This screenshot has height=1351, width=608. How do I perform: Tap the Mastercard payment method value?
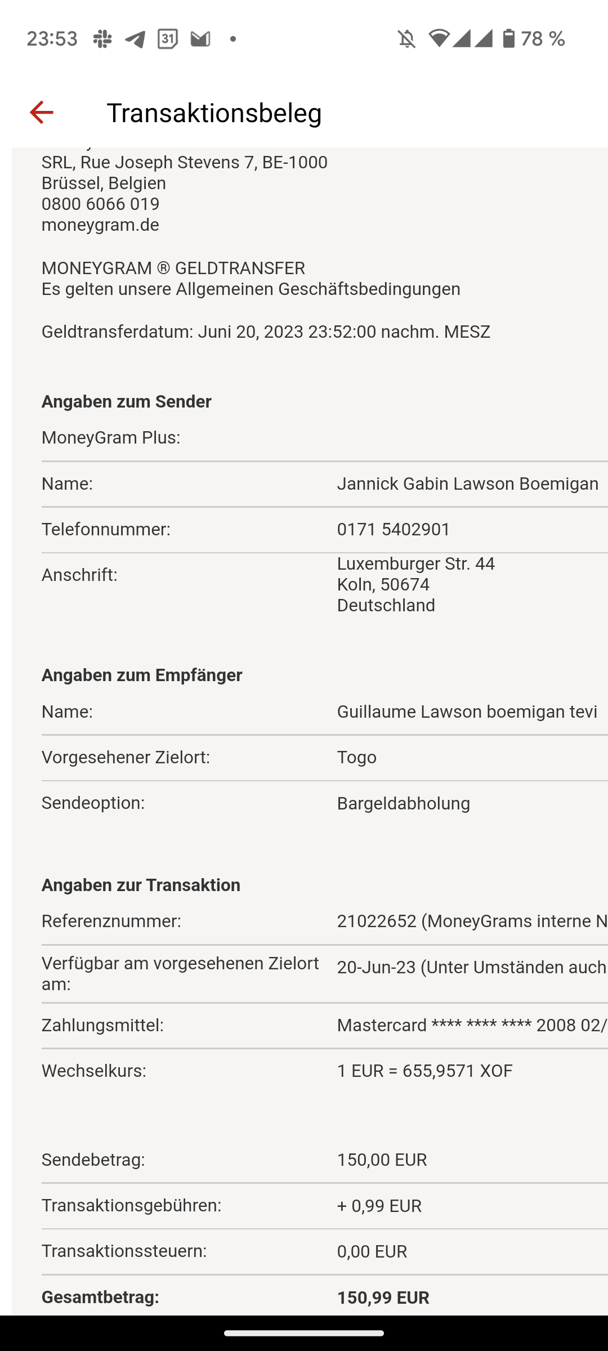(x=471, y=1025)
